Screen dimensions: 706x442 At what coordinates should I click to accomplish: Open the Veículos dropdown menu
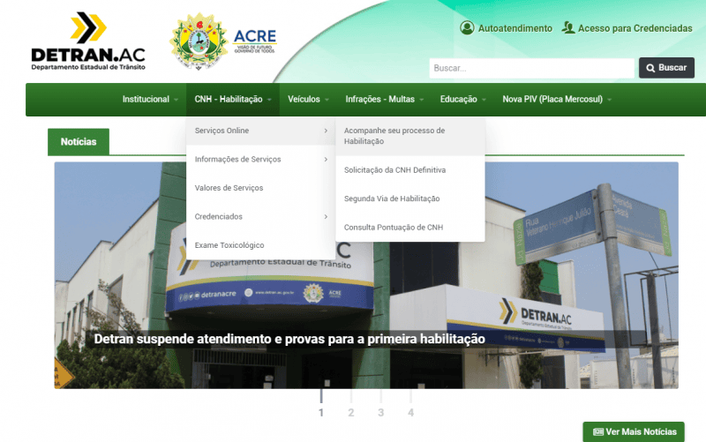pyautogui.click(x=309, y=100)
